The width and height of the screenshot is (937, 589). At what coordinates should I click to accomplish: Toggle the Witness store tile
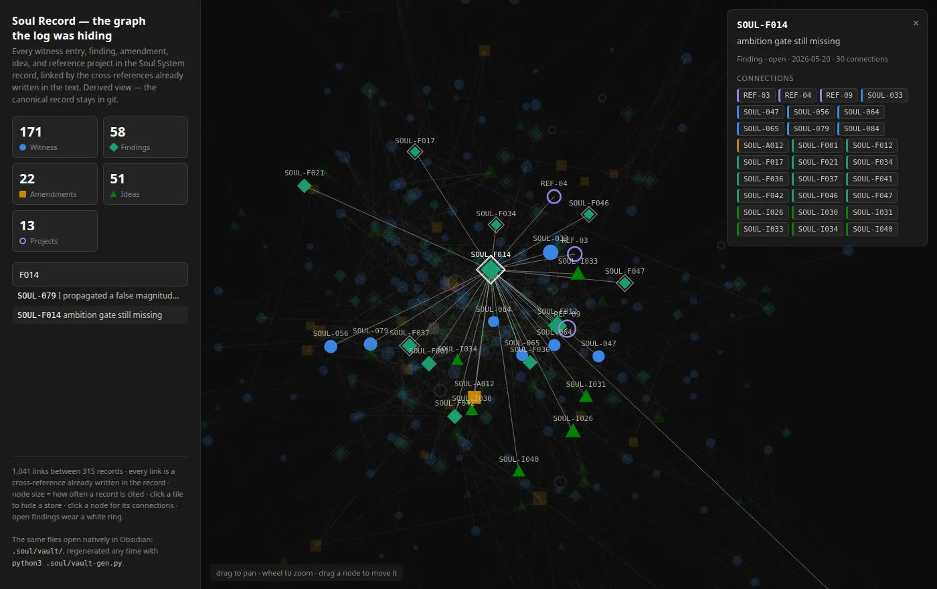tap(55, 137)
